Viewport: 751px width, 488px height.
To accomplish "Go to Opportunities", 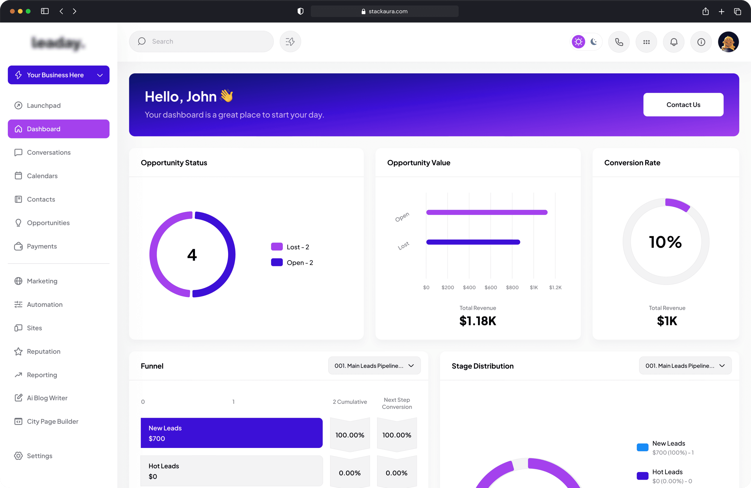I will click(48, 222).
